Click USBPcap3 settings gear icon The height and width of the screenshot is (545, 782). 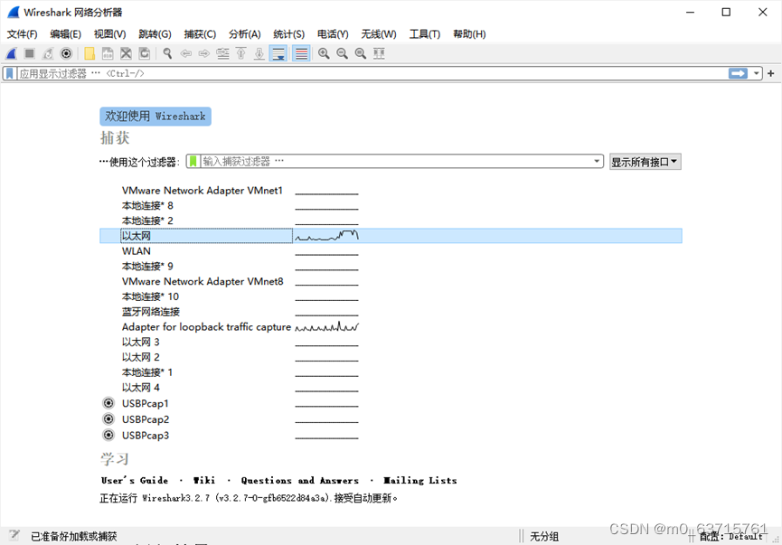(108, 435)
